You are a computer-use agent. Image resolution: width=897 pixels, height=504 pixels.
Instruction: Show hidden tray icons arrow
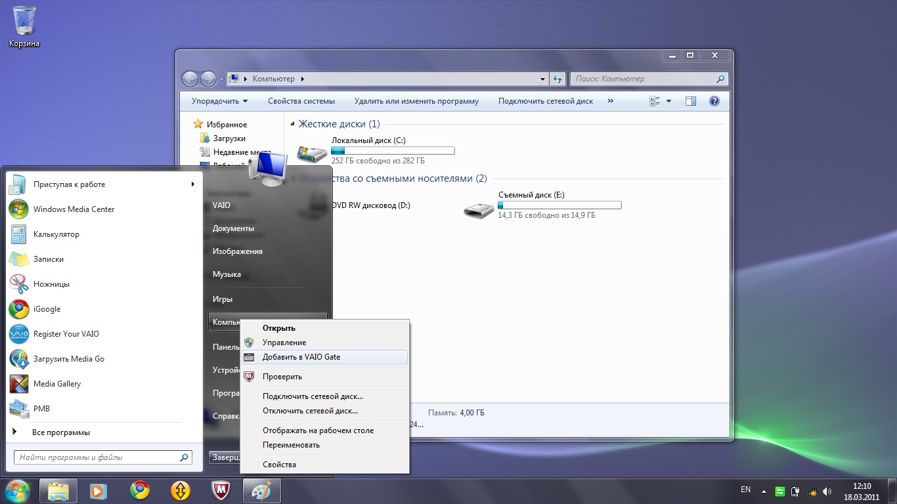764,491
